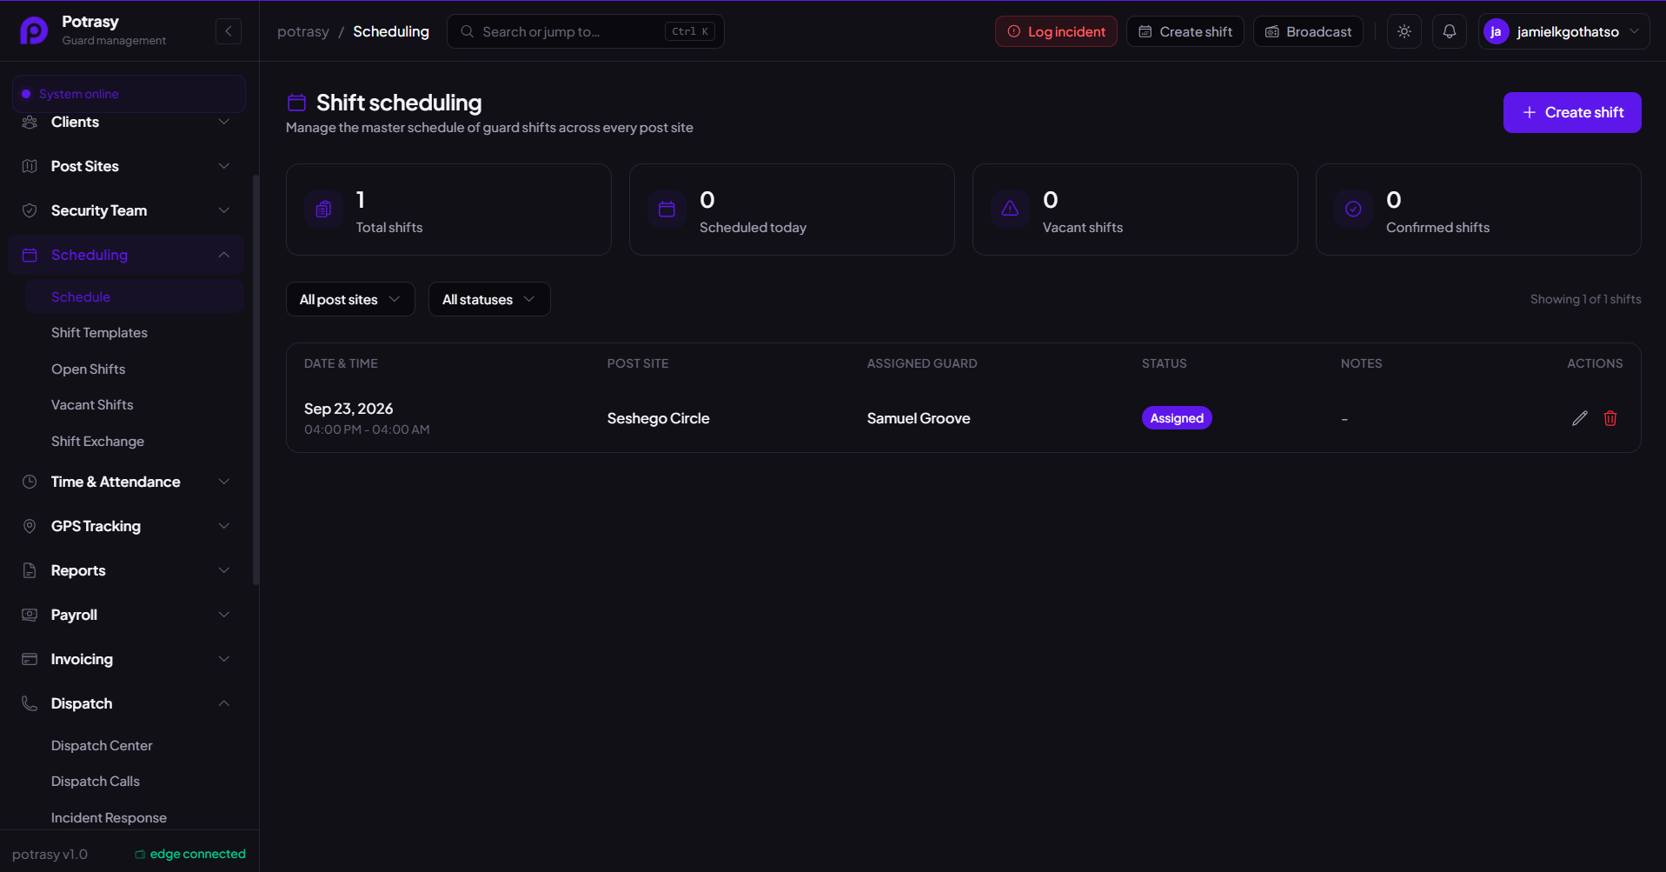Click Create shift in the top bar
This screenshot has width=1666, height=872.
point(1185,31)
